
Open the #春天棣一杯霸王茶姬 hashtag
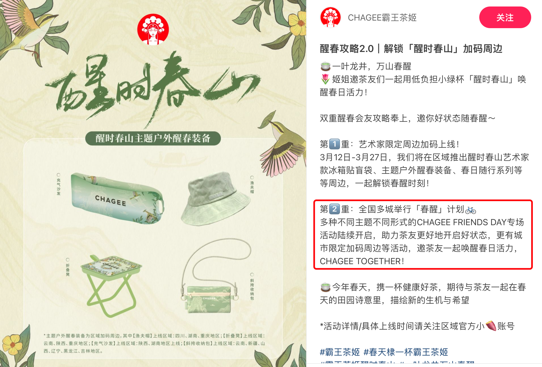[x=406, y=352]
